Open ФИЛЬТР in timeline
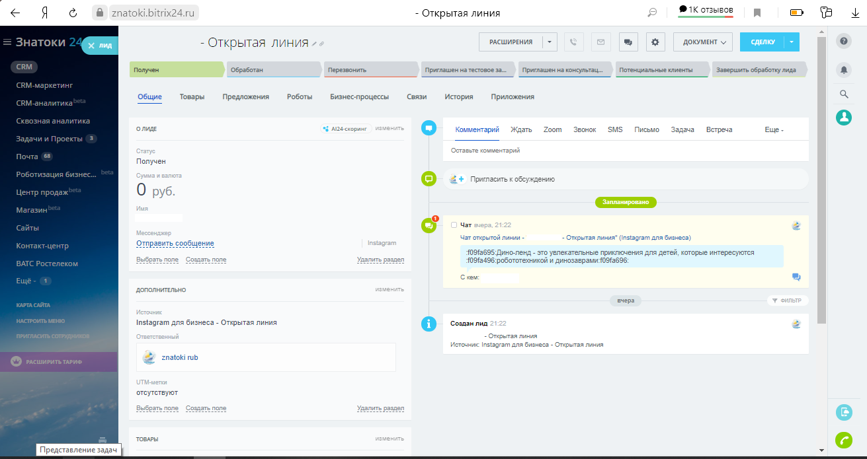 coord(788,300)
